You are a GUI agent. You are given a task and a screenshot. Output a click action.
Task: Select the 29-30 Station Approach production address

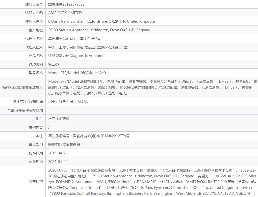click(x=99, y=30)
